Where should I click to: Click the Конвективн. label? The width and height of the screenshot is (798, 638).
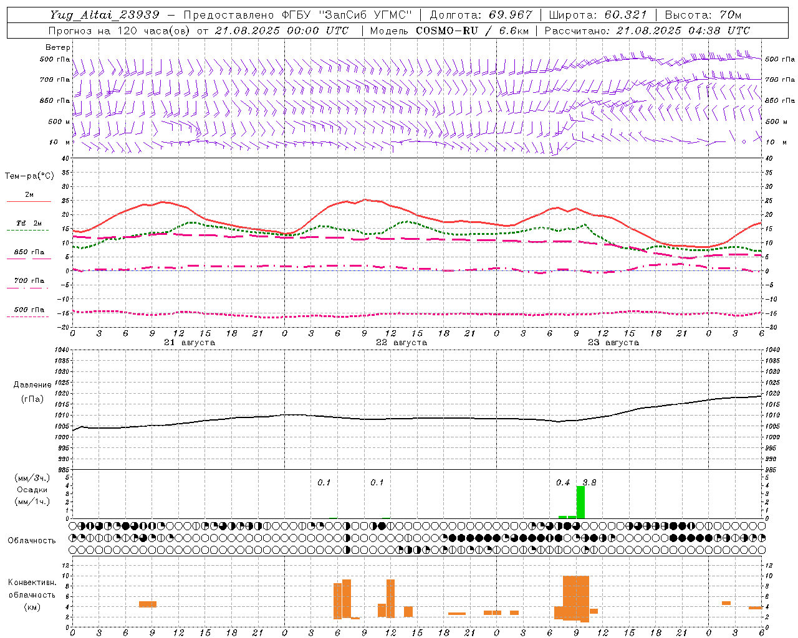(x=32, y=583)
